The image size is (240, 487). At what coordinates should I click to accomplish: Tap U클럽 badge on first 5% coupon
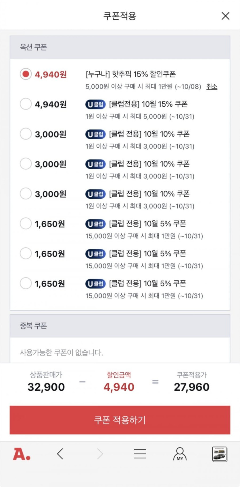coord(95,224)
